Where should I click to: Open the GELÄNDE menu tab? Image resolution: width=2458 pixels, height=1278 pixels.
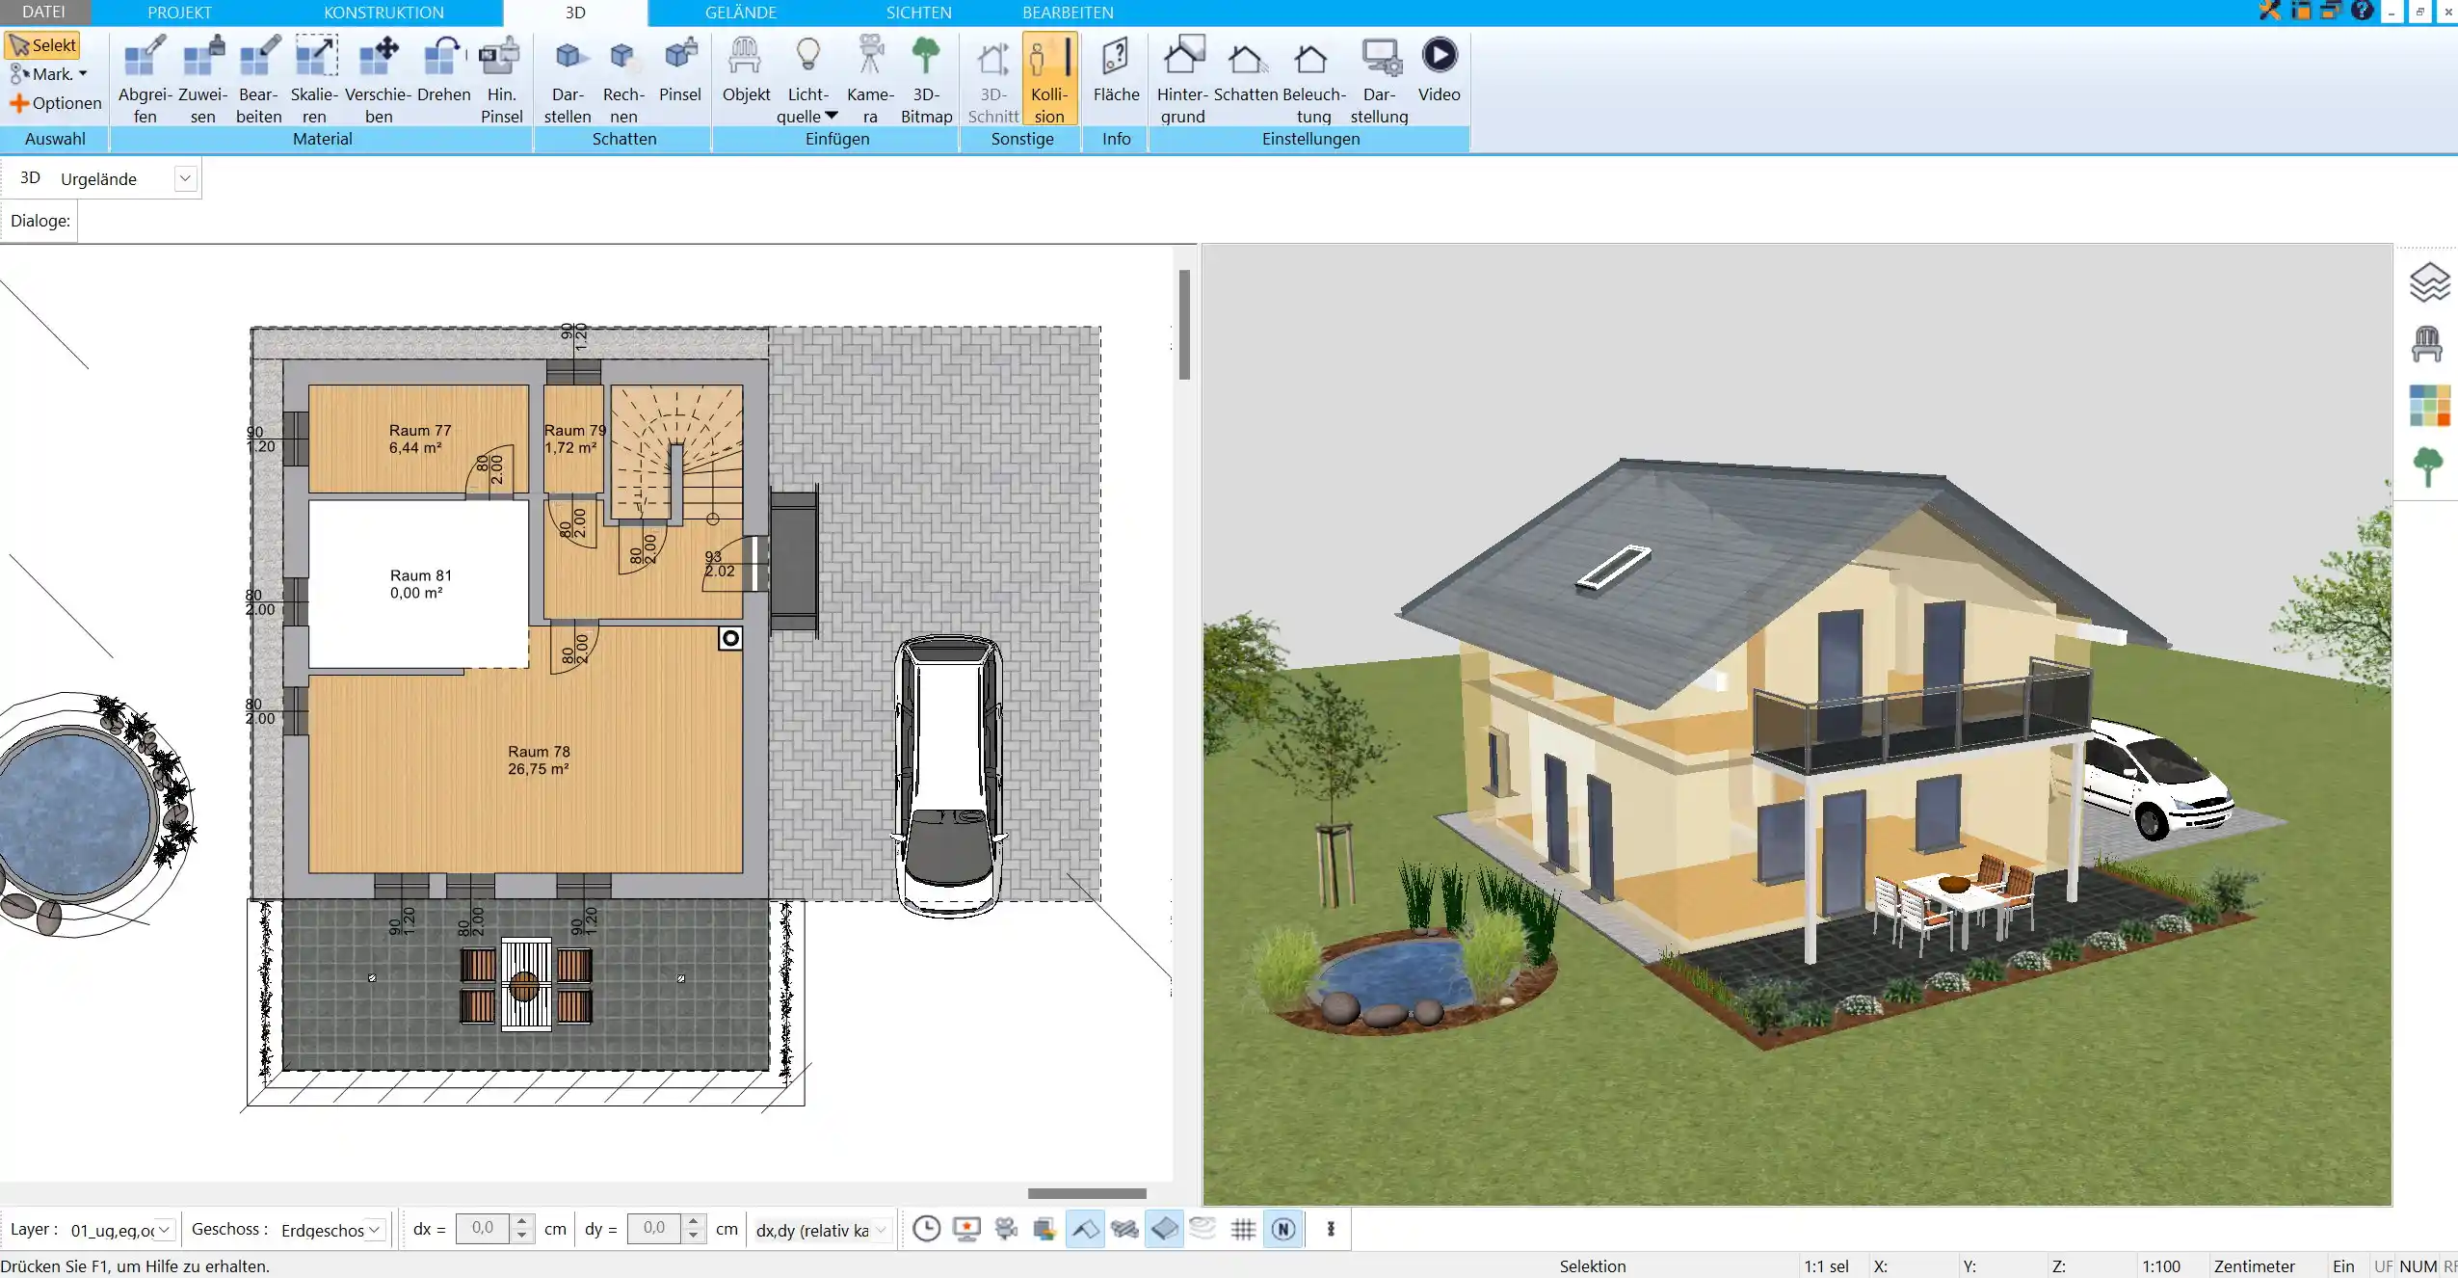click(x=741, y=13)
